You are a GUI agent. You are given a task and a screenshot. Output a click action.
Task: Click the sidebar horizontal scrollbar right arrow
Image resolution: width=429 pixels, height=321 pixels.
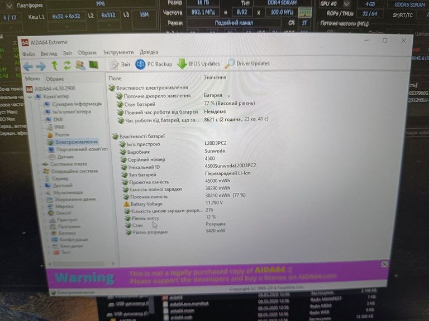coord(113,264)
